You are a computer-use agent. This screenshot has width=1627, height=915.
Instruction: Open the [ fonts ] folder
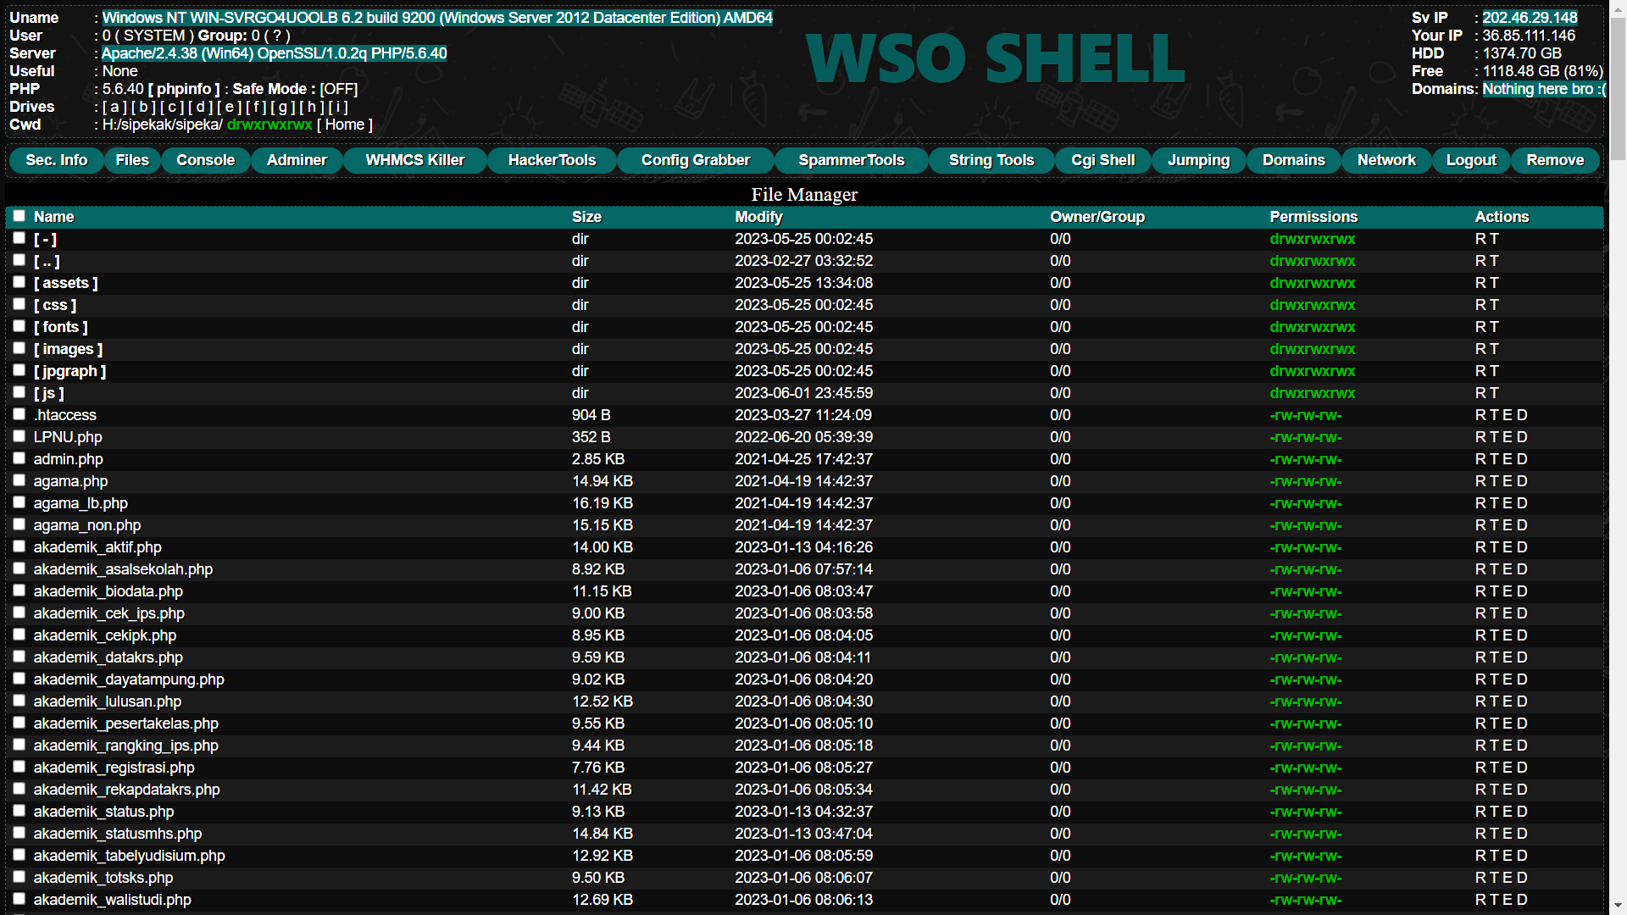pyautogui.click(x=61, y=327)
